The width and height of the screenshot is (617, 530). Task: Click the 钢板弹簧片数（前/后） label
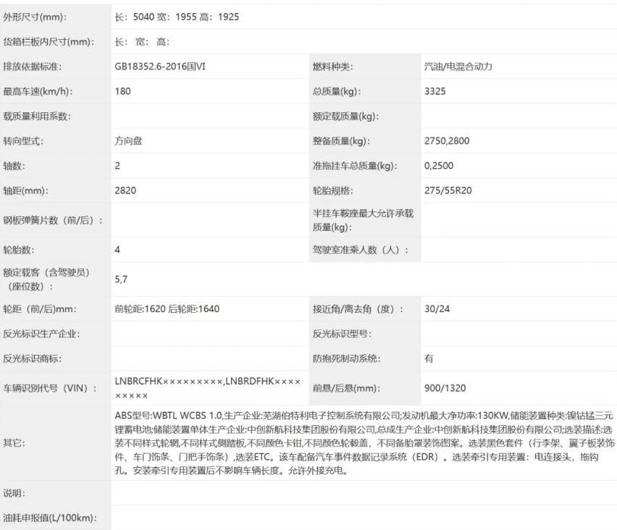coord(53,220)
